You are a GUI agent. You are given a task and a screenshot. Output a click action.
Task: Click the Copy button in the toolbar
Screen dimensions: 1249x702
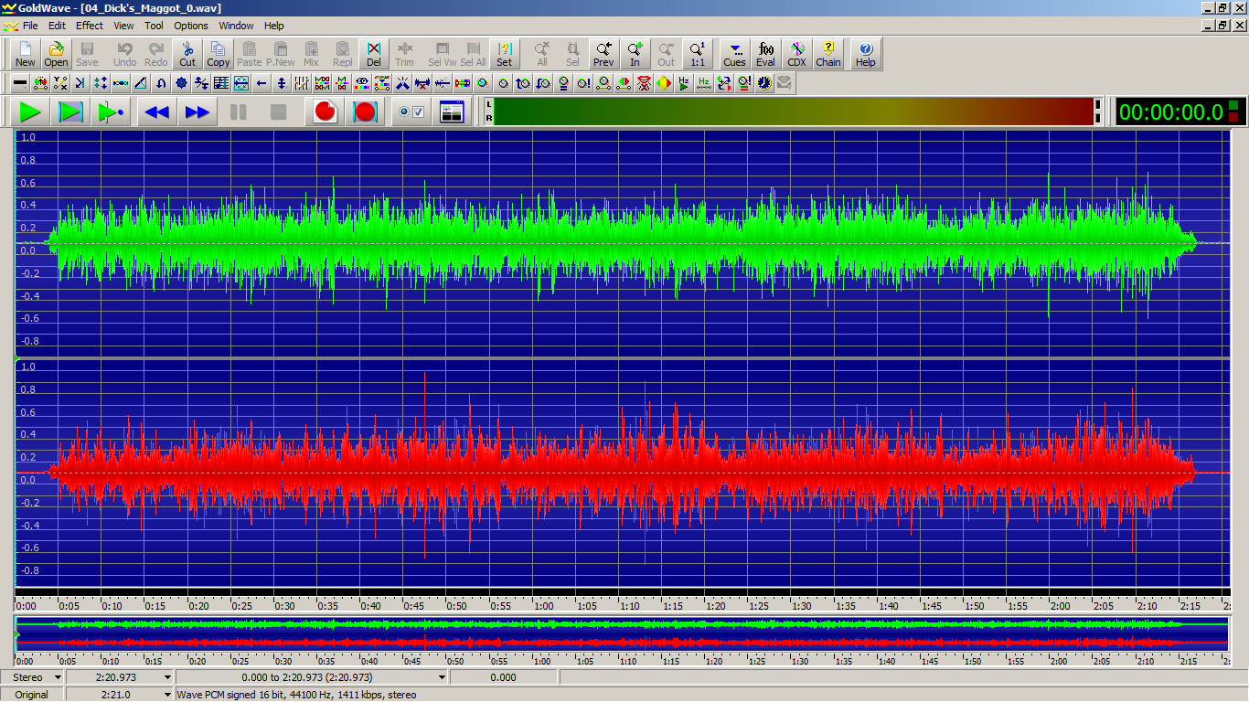[219, 54]
